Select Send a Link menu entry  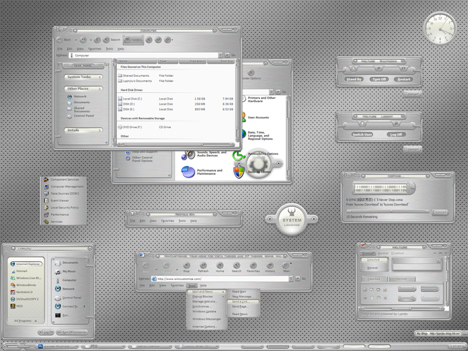click(x=240, y=302)
